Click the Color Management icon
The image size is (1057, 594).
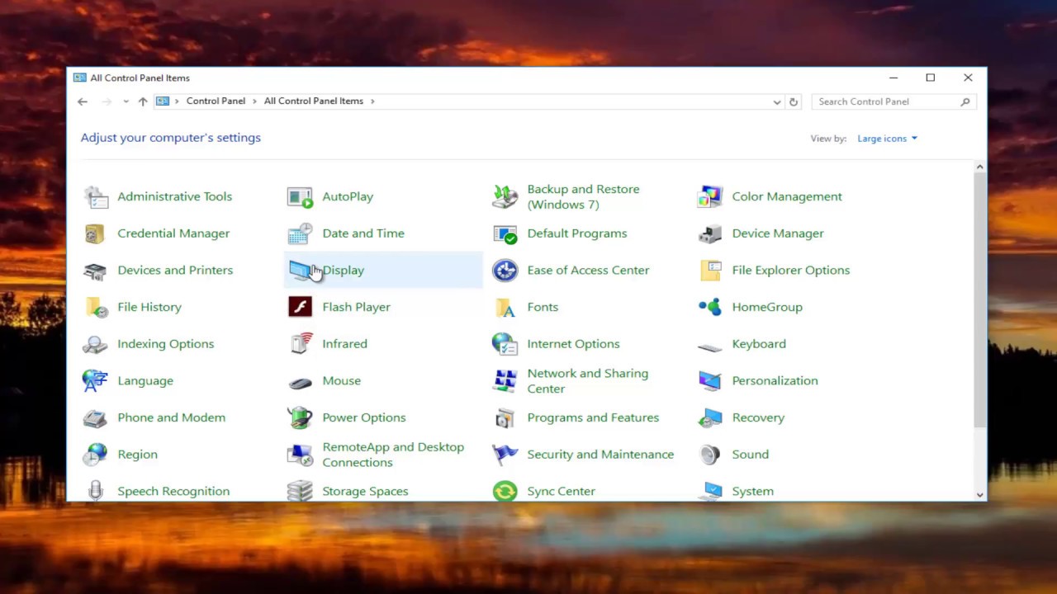point(709,197)
